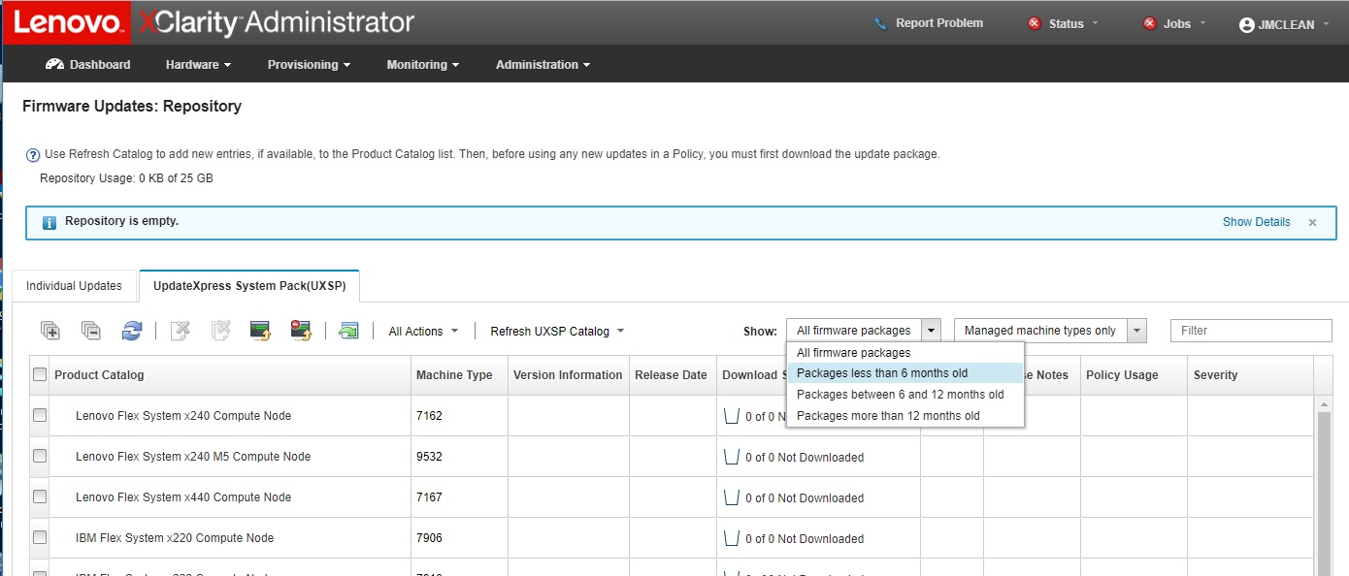Open the Dashboard page
1349x576 pixels.
tap(87, 65)
